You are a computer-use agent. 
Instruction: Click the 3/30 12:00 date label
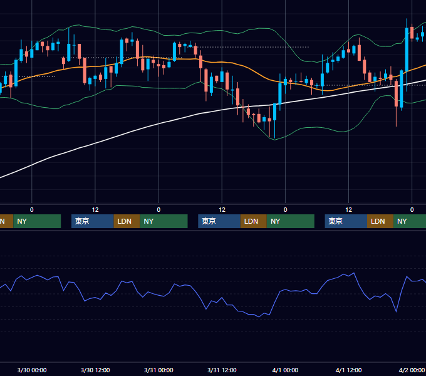95,370
